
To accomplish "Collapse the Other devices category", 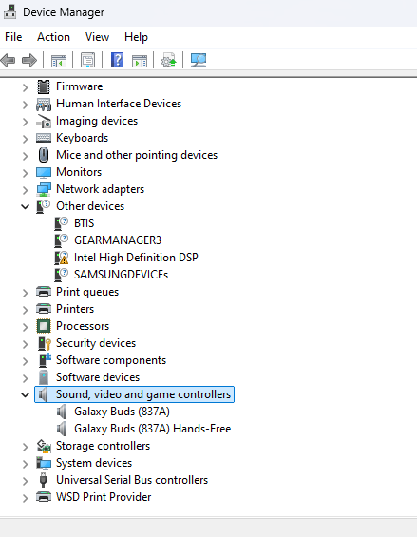I will 25,206.
